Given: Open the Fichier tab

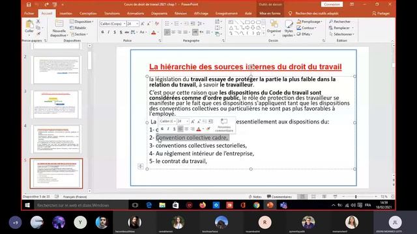Looking at the screenshot, I should coord(29,13).
